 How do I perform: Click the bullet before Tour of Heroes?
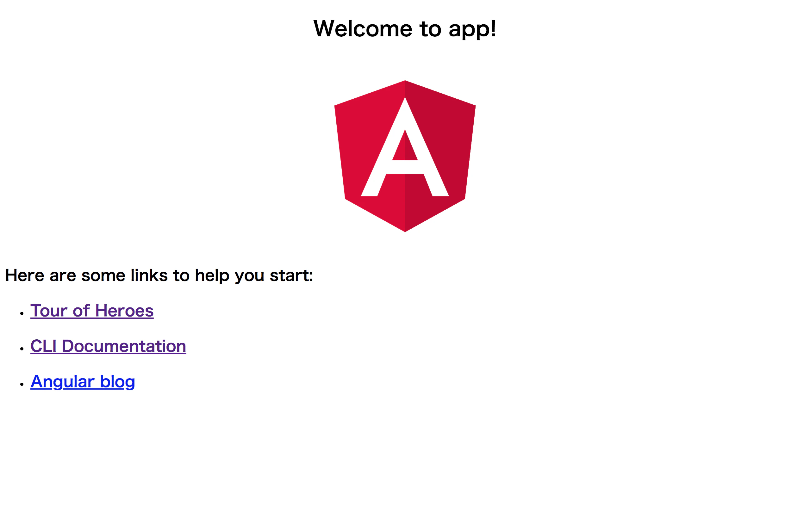(x=22, y=314)
